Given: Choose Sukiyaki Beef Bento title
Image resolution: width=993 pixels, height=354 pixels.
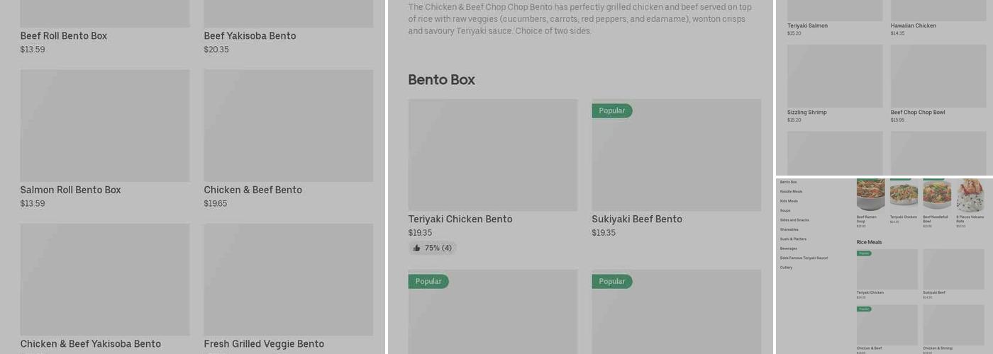Looking at the screenshot, I should pyautogui.click(x=636, y=219).
